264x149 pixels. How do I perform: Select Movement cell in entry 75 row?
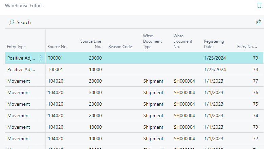tap(19, 104)
